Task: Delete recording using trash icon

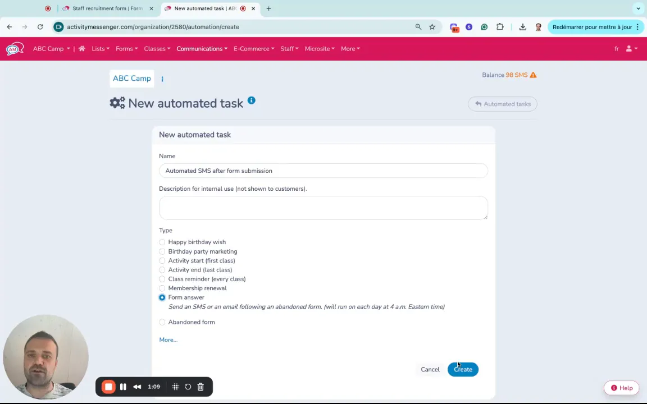Action: 201,387
